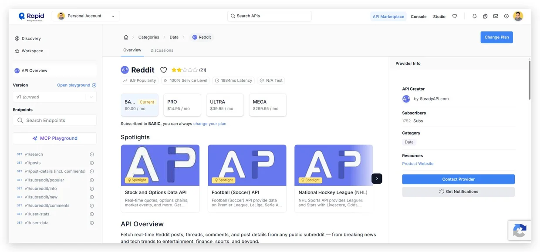Open the v1/search endpoint
Viewport: 540px width, 252px height.
coord(34,155)
